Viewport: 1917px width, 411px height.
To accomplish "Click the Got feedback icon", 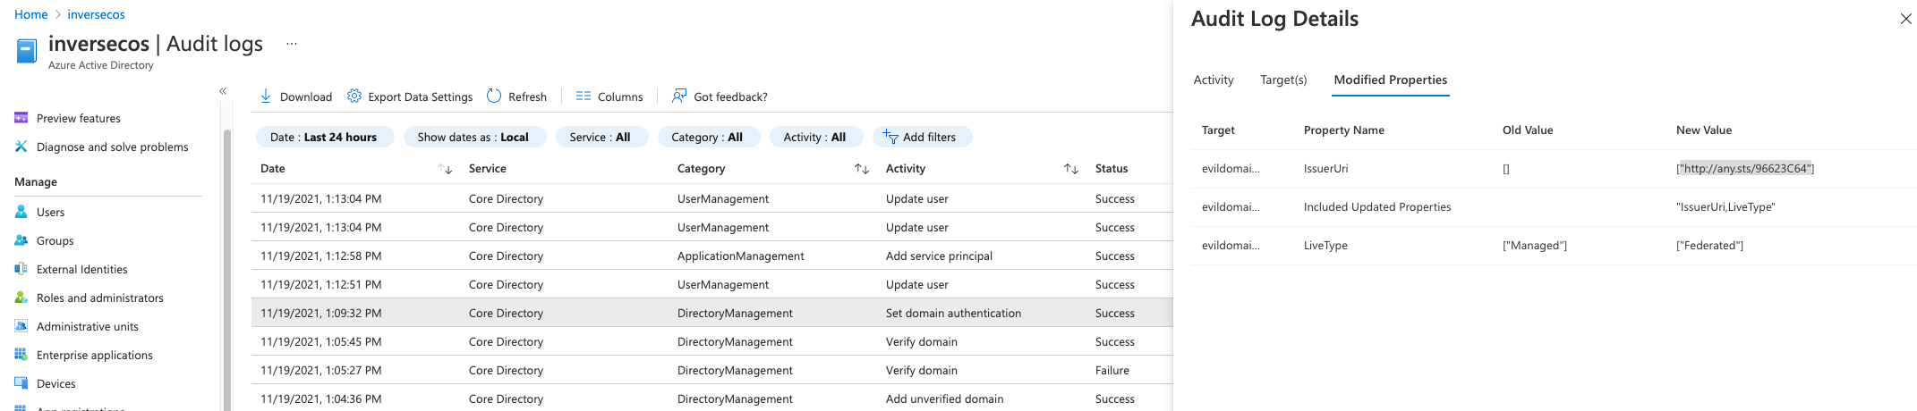I will point(679,96).
